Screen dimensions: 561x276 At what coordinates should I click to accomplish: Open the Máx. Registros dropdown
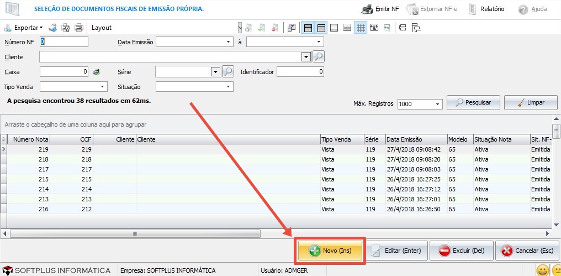point(437,104)
